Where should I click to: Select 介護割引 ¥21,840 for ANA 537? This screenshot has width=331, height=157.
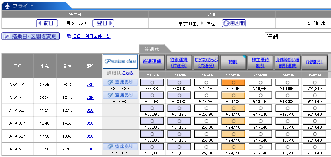tap(314, 134)
